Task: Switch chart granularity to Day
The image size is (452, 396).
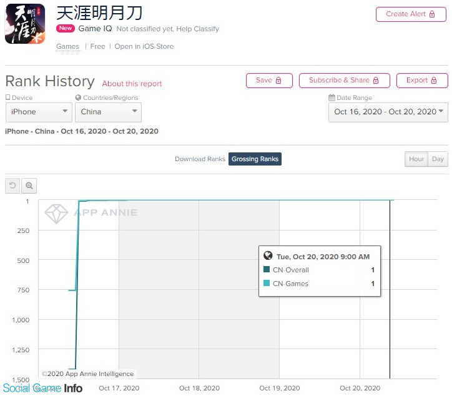Action: 438,159
